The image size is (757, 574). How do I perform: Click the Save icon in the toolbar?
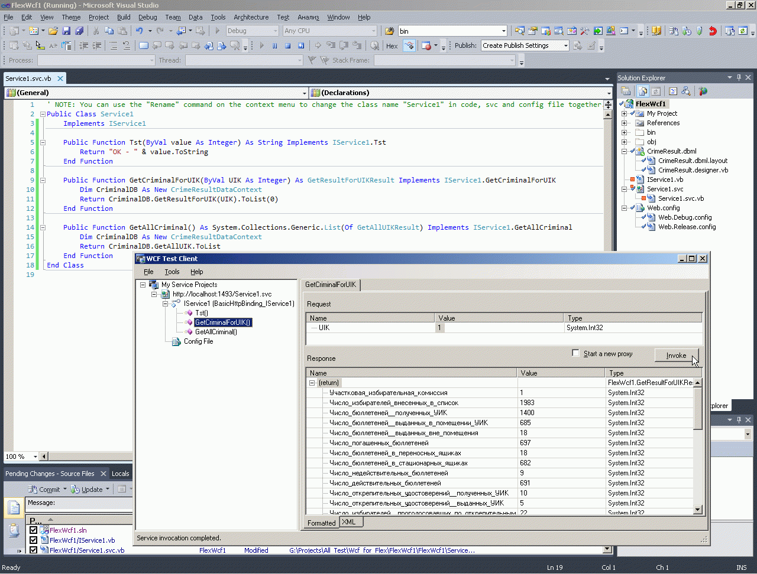pos(66,31)
